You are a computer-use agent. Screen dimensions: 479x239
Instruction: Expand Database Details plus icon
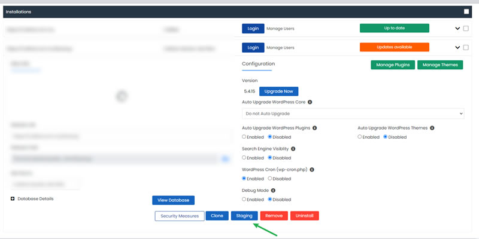pos(13,199)
